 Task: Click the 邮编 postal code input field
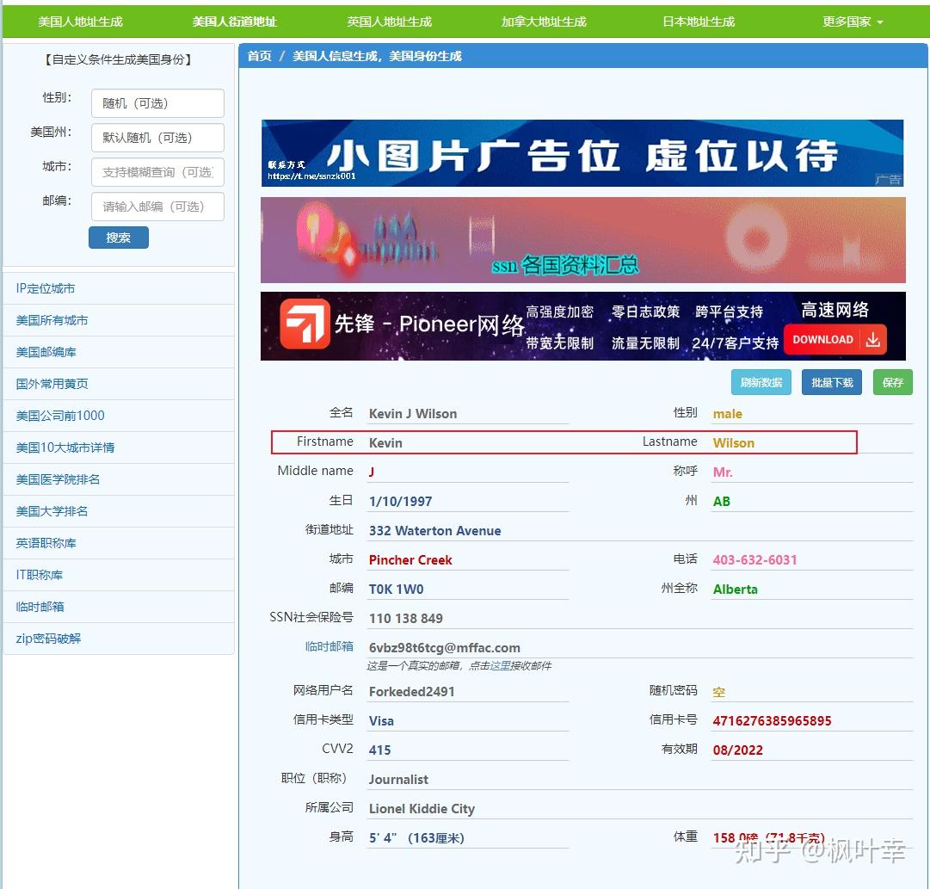(157, 207)
